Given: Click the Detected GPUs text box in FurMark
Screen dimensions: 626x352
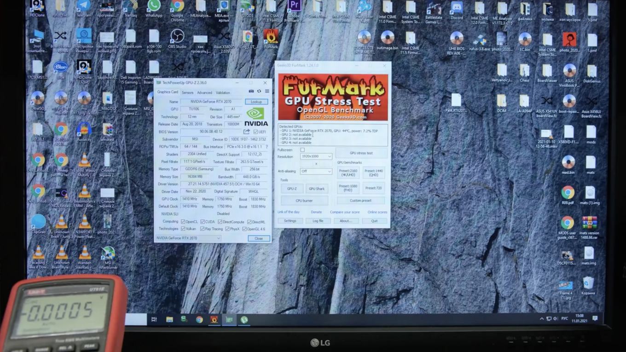Looking at the screenshot, I should tap(333, 134).
